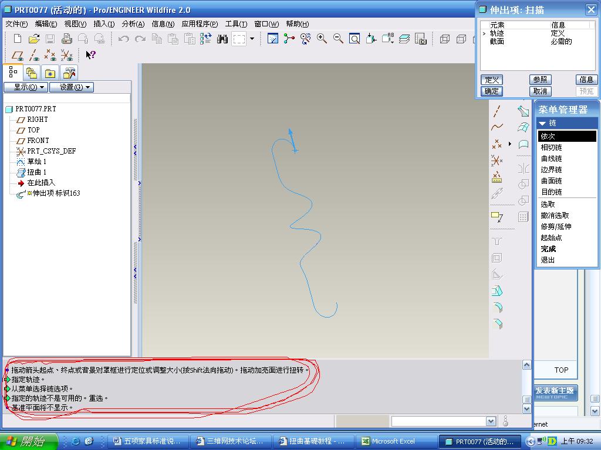601x450 pixels.
Task: Click the Repaint screen icon
Action: tap(272, 39)
